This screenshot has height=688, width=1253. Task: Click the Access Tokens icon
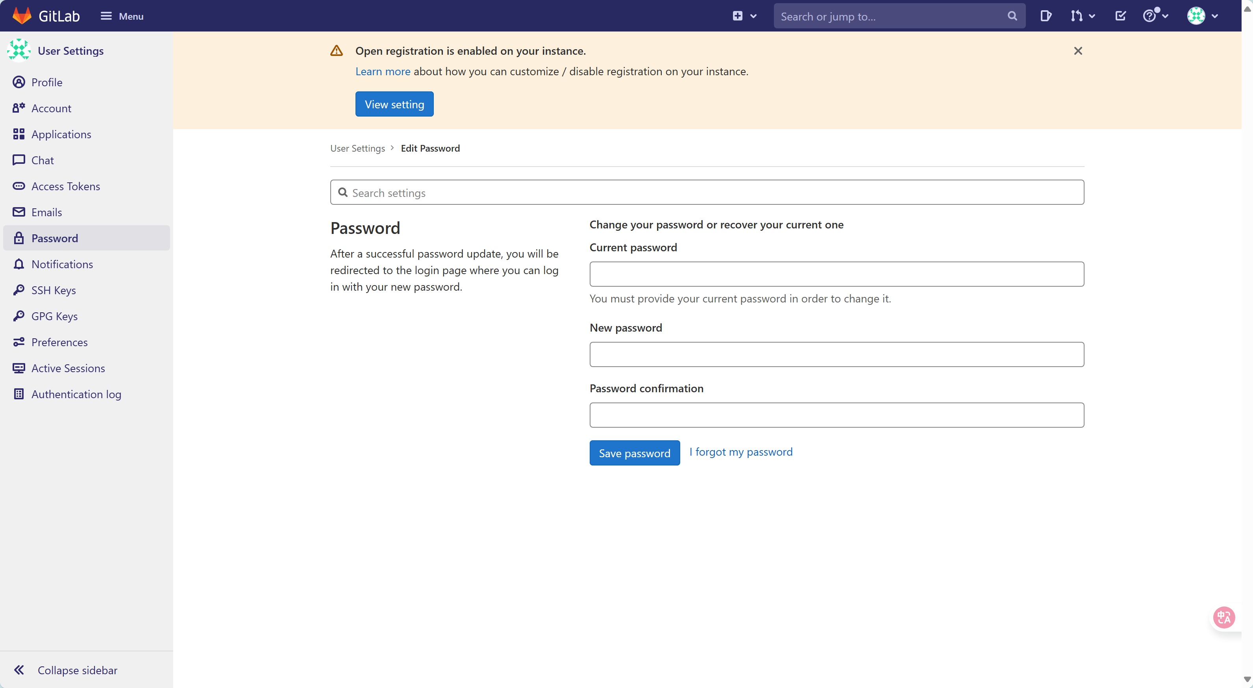click(x=19, y=186)
